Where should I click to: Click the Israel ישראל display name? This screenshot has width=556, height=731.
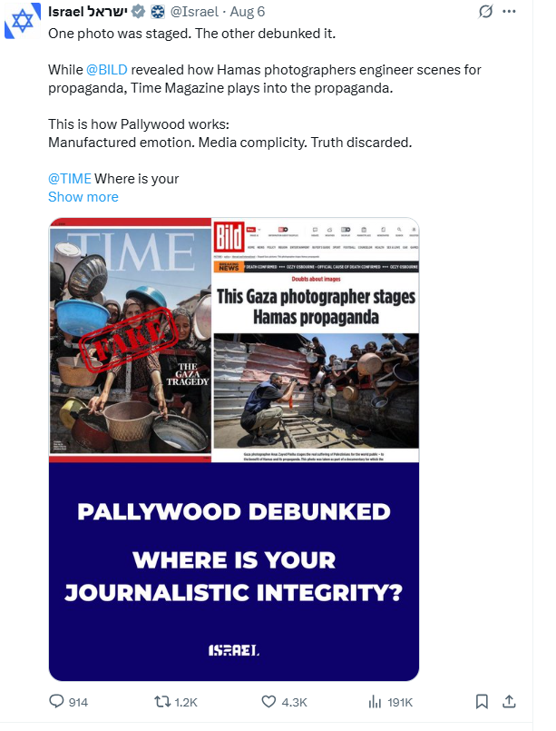coord(88,11)
